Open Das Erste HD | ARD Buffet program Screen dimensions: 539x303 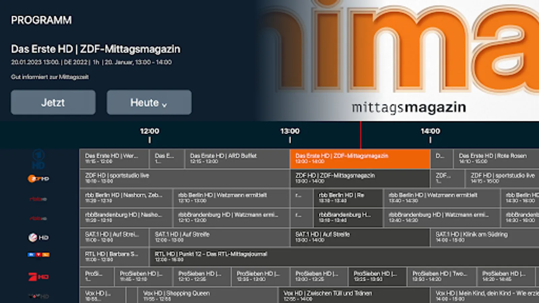[237, 159]
